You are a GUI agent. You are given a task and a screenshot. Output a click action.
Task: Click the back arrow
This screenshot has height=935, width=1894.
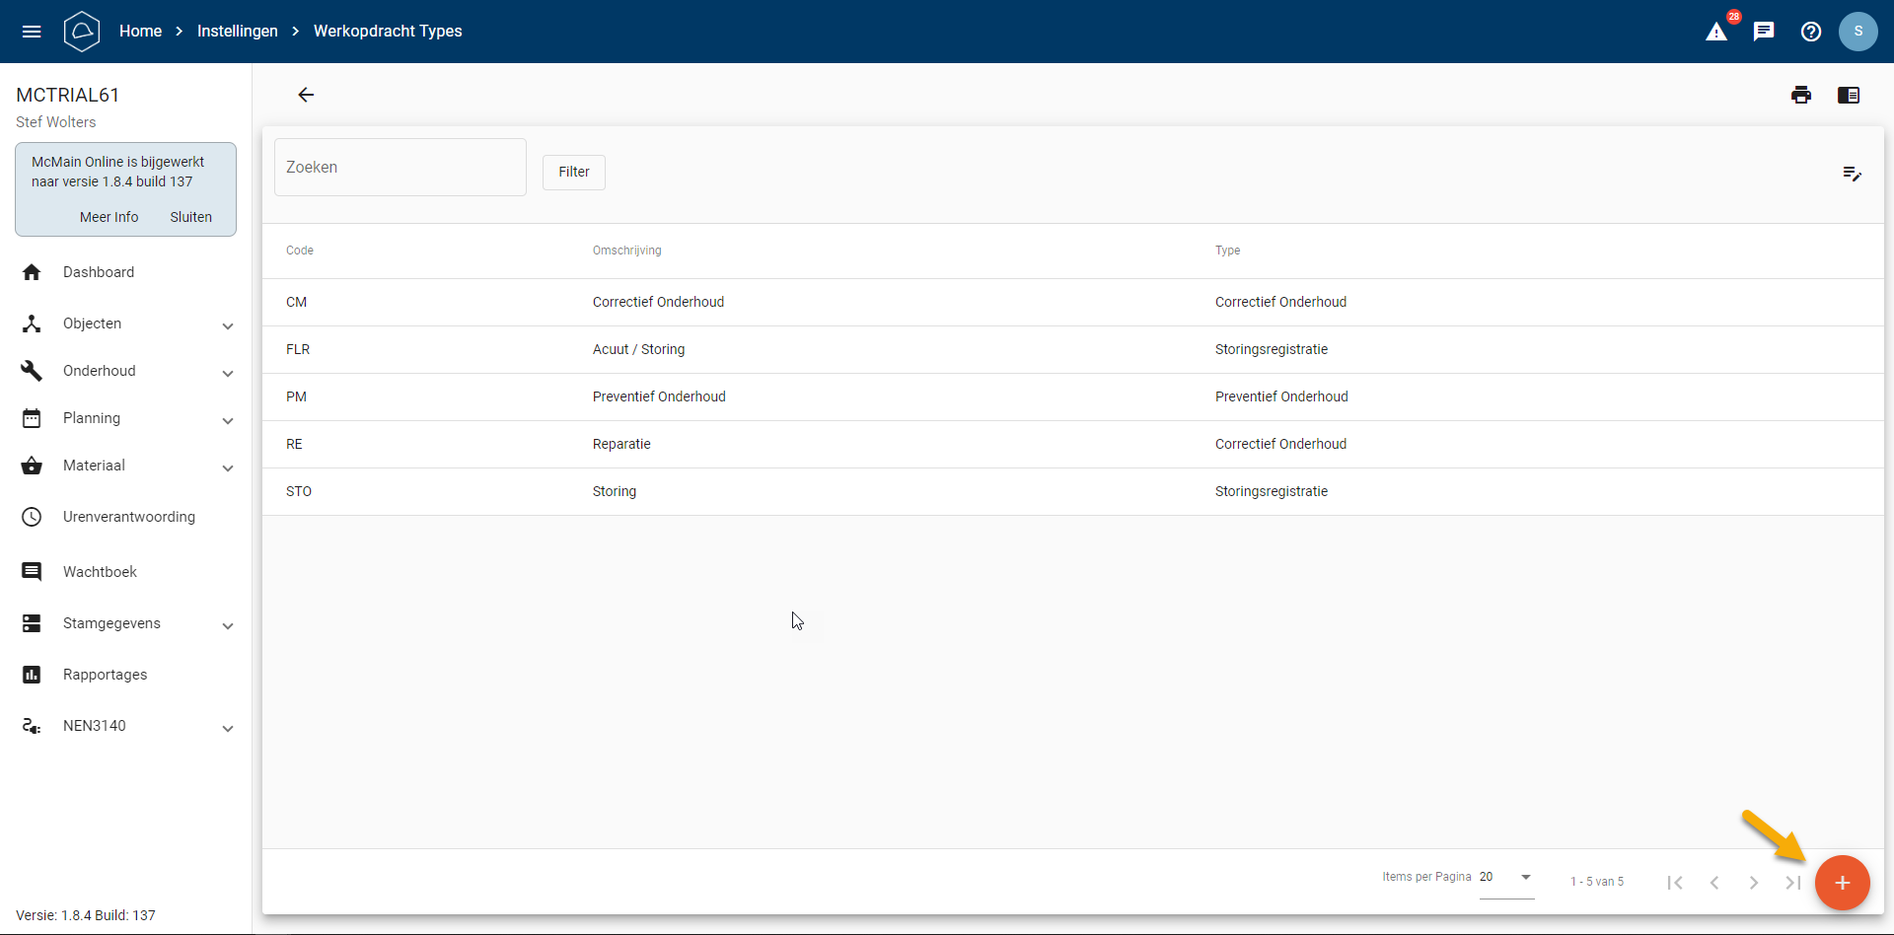(306, 95)
